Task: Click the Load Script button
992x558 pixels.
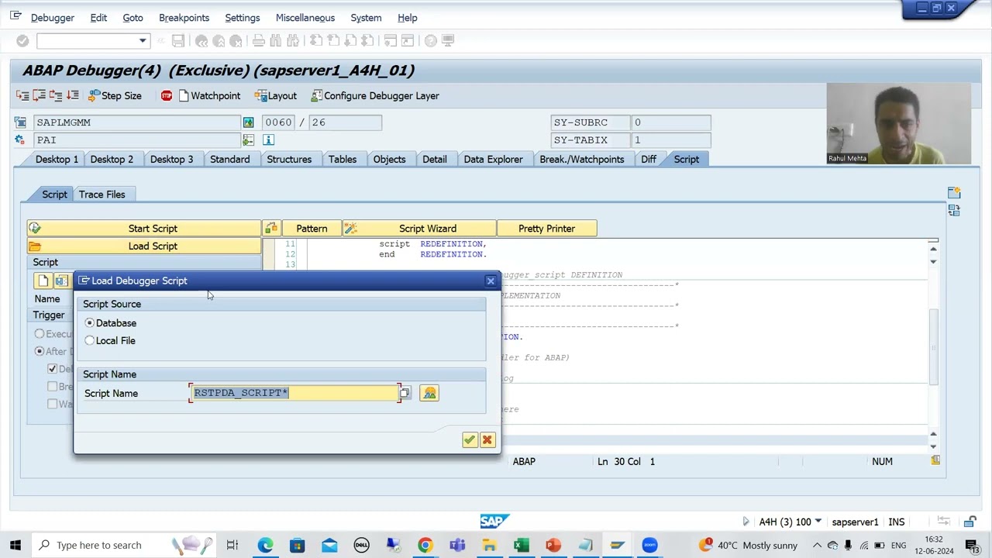Action: coord(145,246)
